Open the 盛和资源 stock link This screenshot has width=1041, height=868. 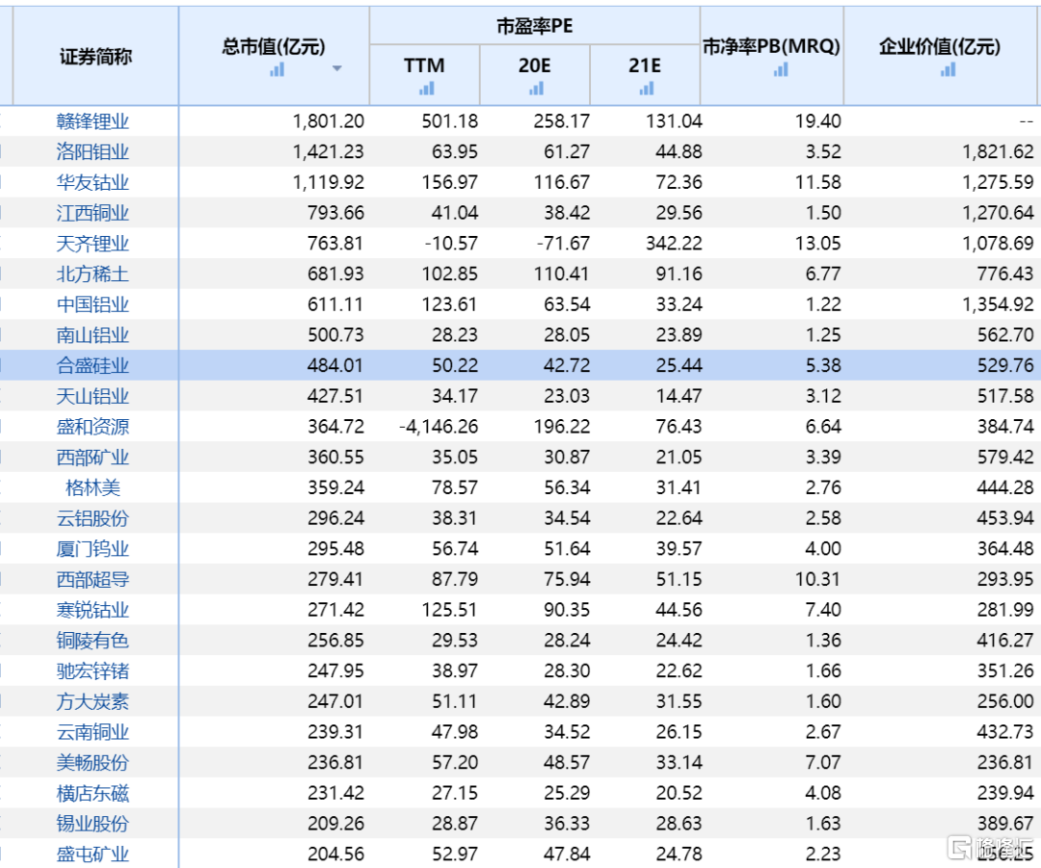[x=93, y=427]
